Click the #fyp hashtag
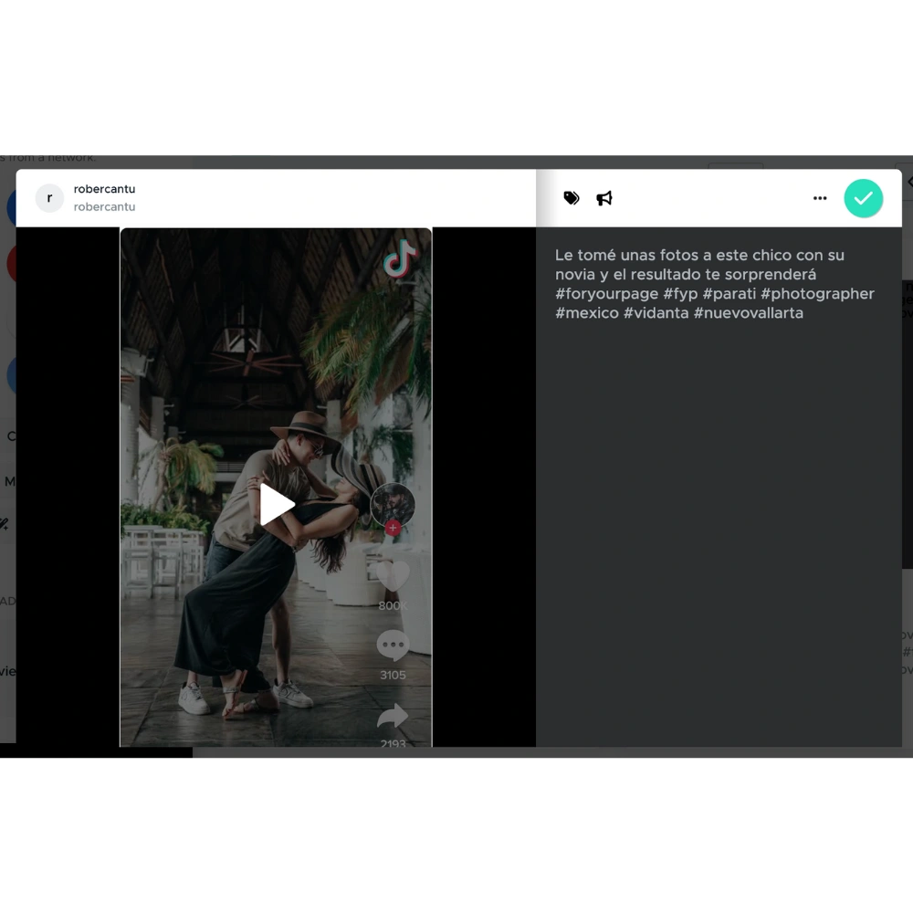 pos(681,293)
